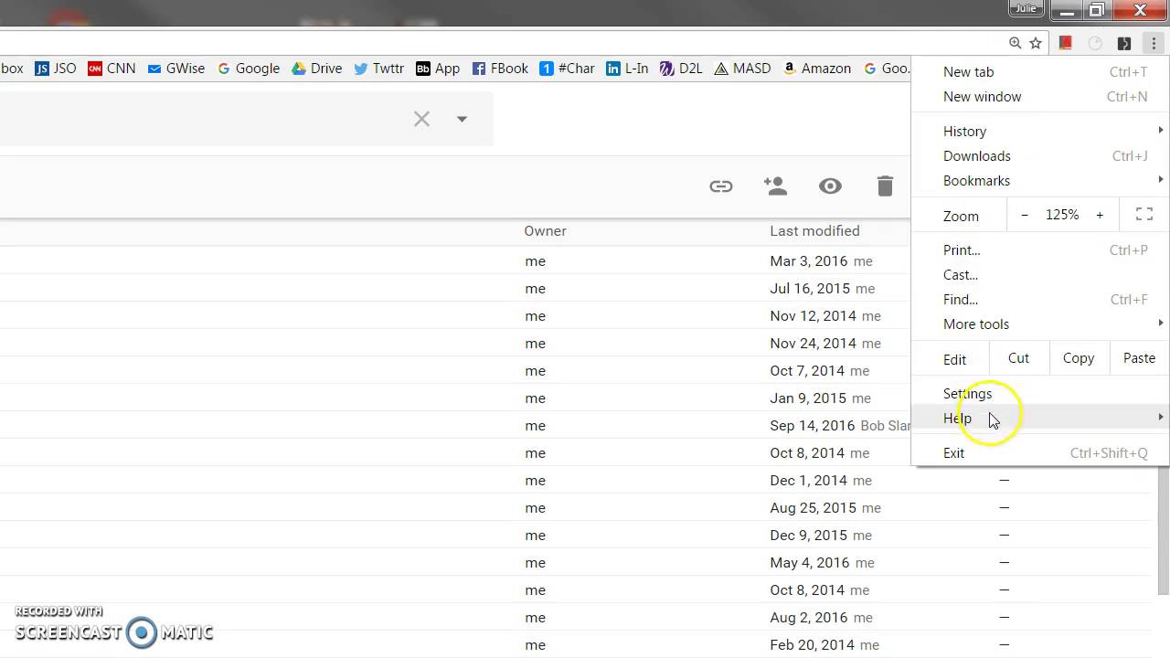Click the eye preview icon

tap(830, 186)
